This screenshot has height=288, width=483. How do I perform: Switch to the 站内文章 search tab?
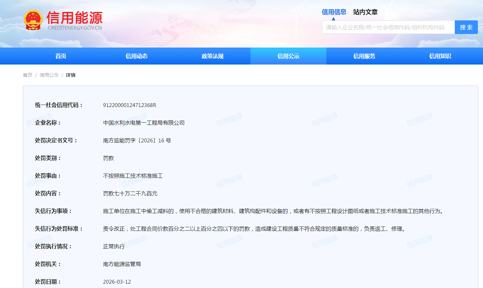[365, 12]
